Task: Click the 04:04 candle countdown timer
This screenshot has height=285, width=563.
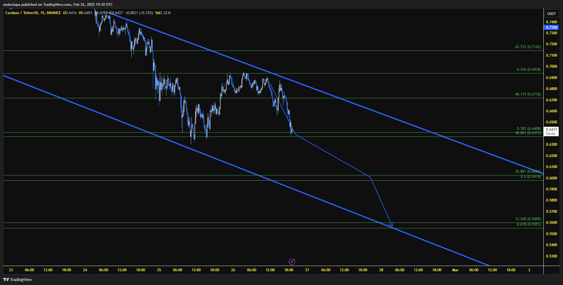Action: [x=551, y=134]
